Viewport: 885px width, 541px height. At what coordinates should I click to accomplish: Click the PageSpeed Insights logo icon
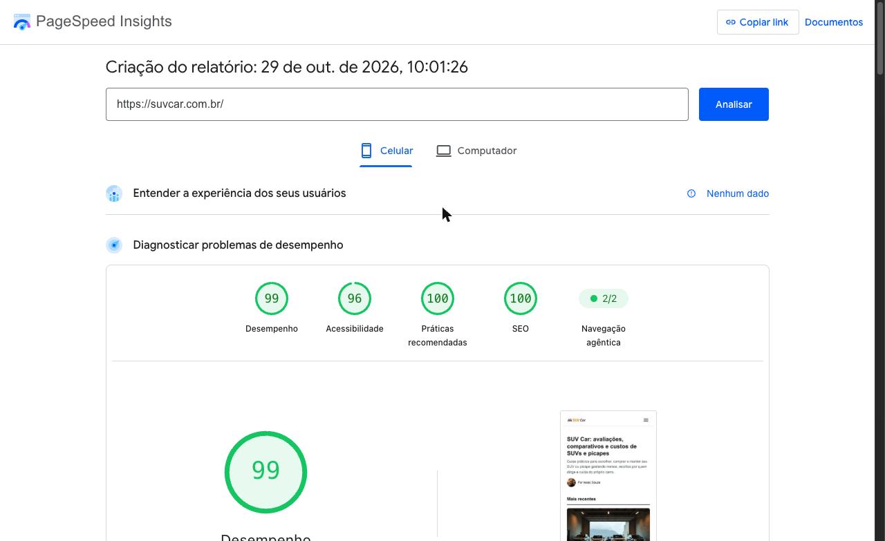pos(22,22)
